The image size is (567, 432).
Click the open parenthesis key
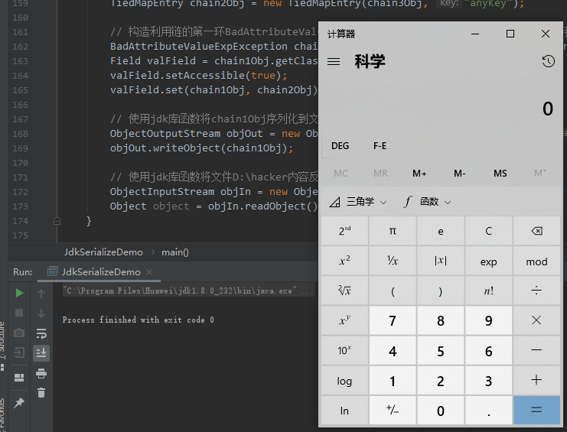coord(393,291)
